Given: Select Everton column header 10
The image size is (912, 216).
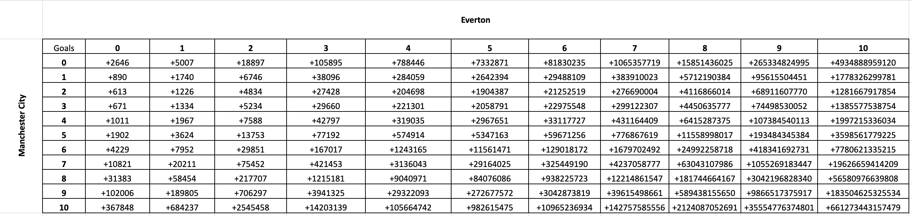Looking at the screenshot, I should [x=863, y=48].
